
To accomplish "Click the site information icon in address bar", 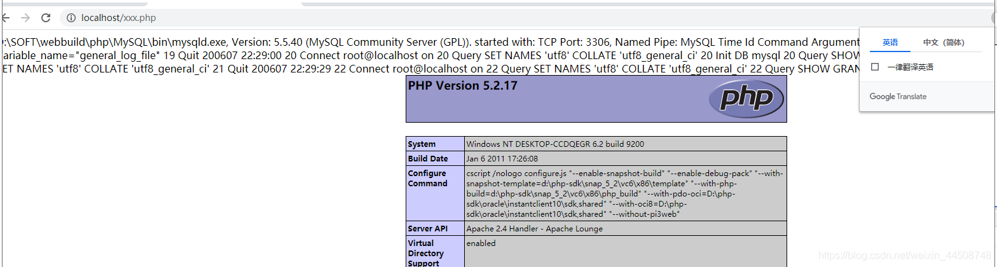I will click(x=71, y=18).
